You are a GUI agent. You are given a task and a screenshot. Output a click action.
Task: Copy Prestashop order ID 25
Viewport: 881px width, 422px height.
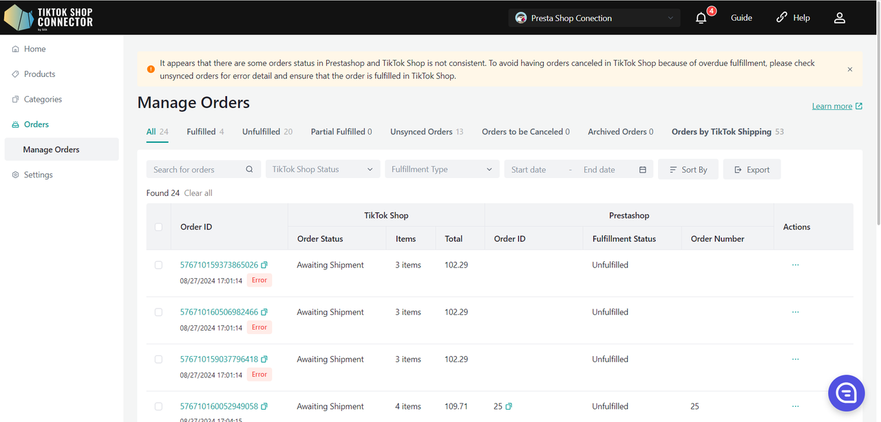pos(509,406)
